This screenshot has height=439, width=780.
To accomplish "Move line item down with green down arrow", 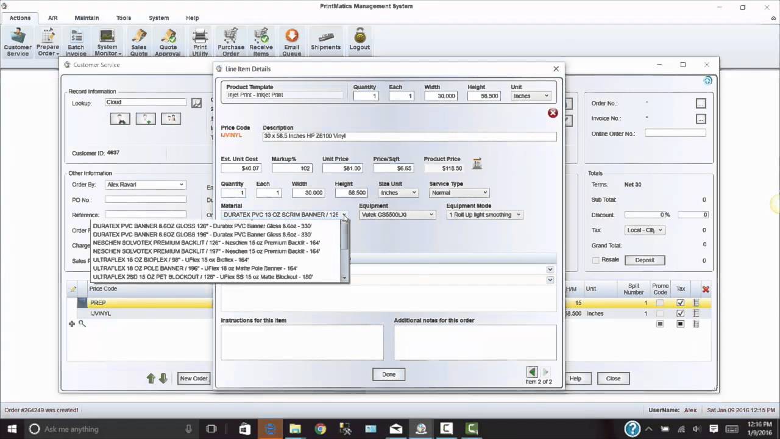I will pos(163,379).
